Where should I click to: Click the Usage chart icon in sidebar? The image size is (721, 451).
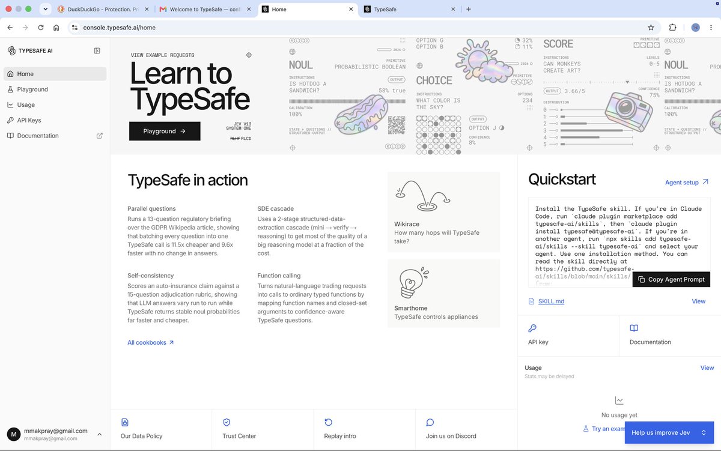coord(10,104)
